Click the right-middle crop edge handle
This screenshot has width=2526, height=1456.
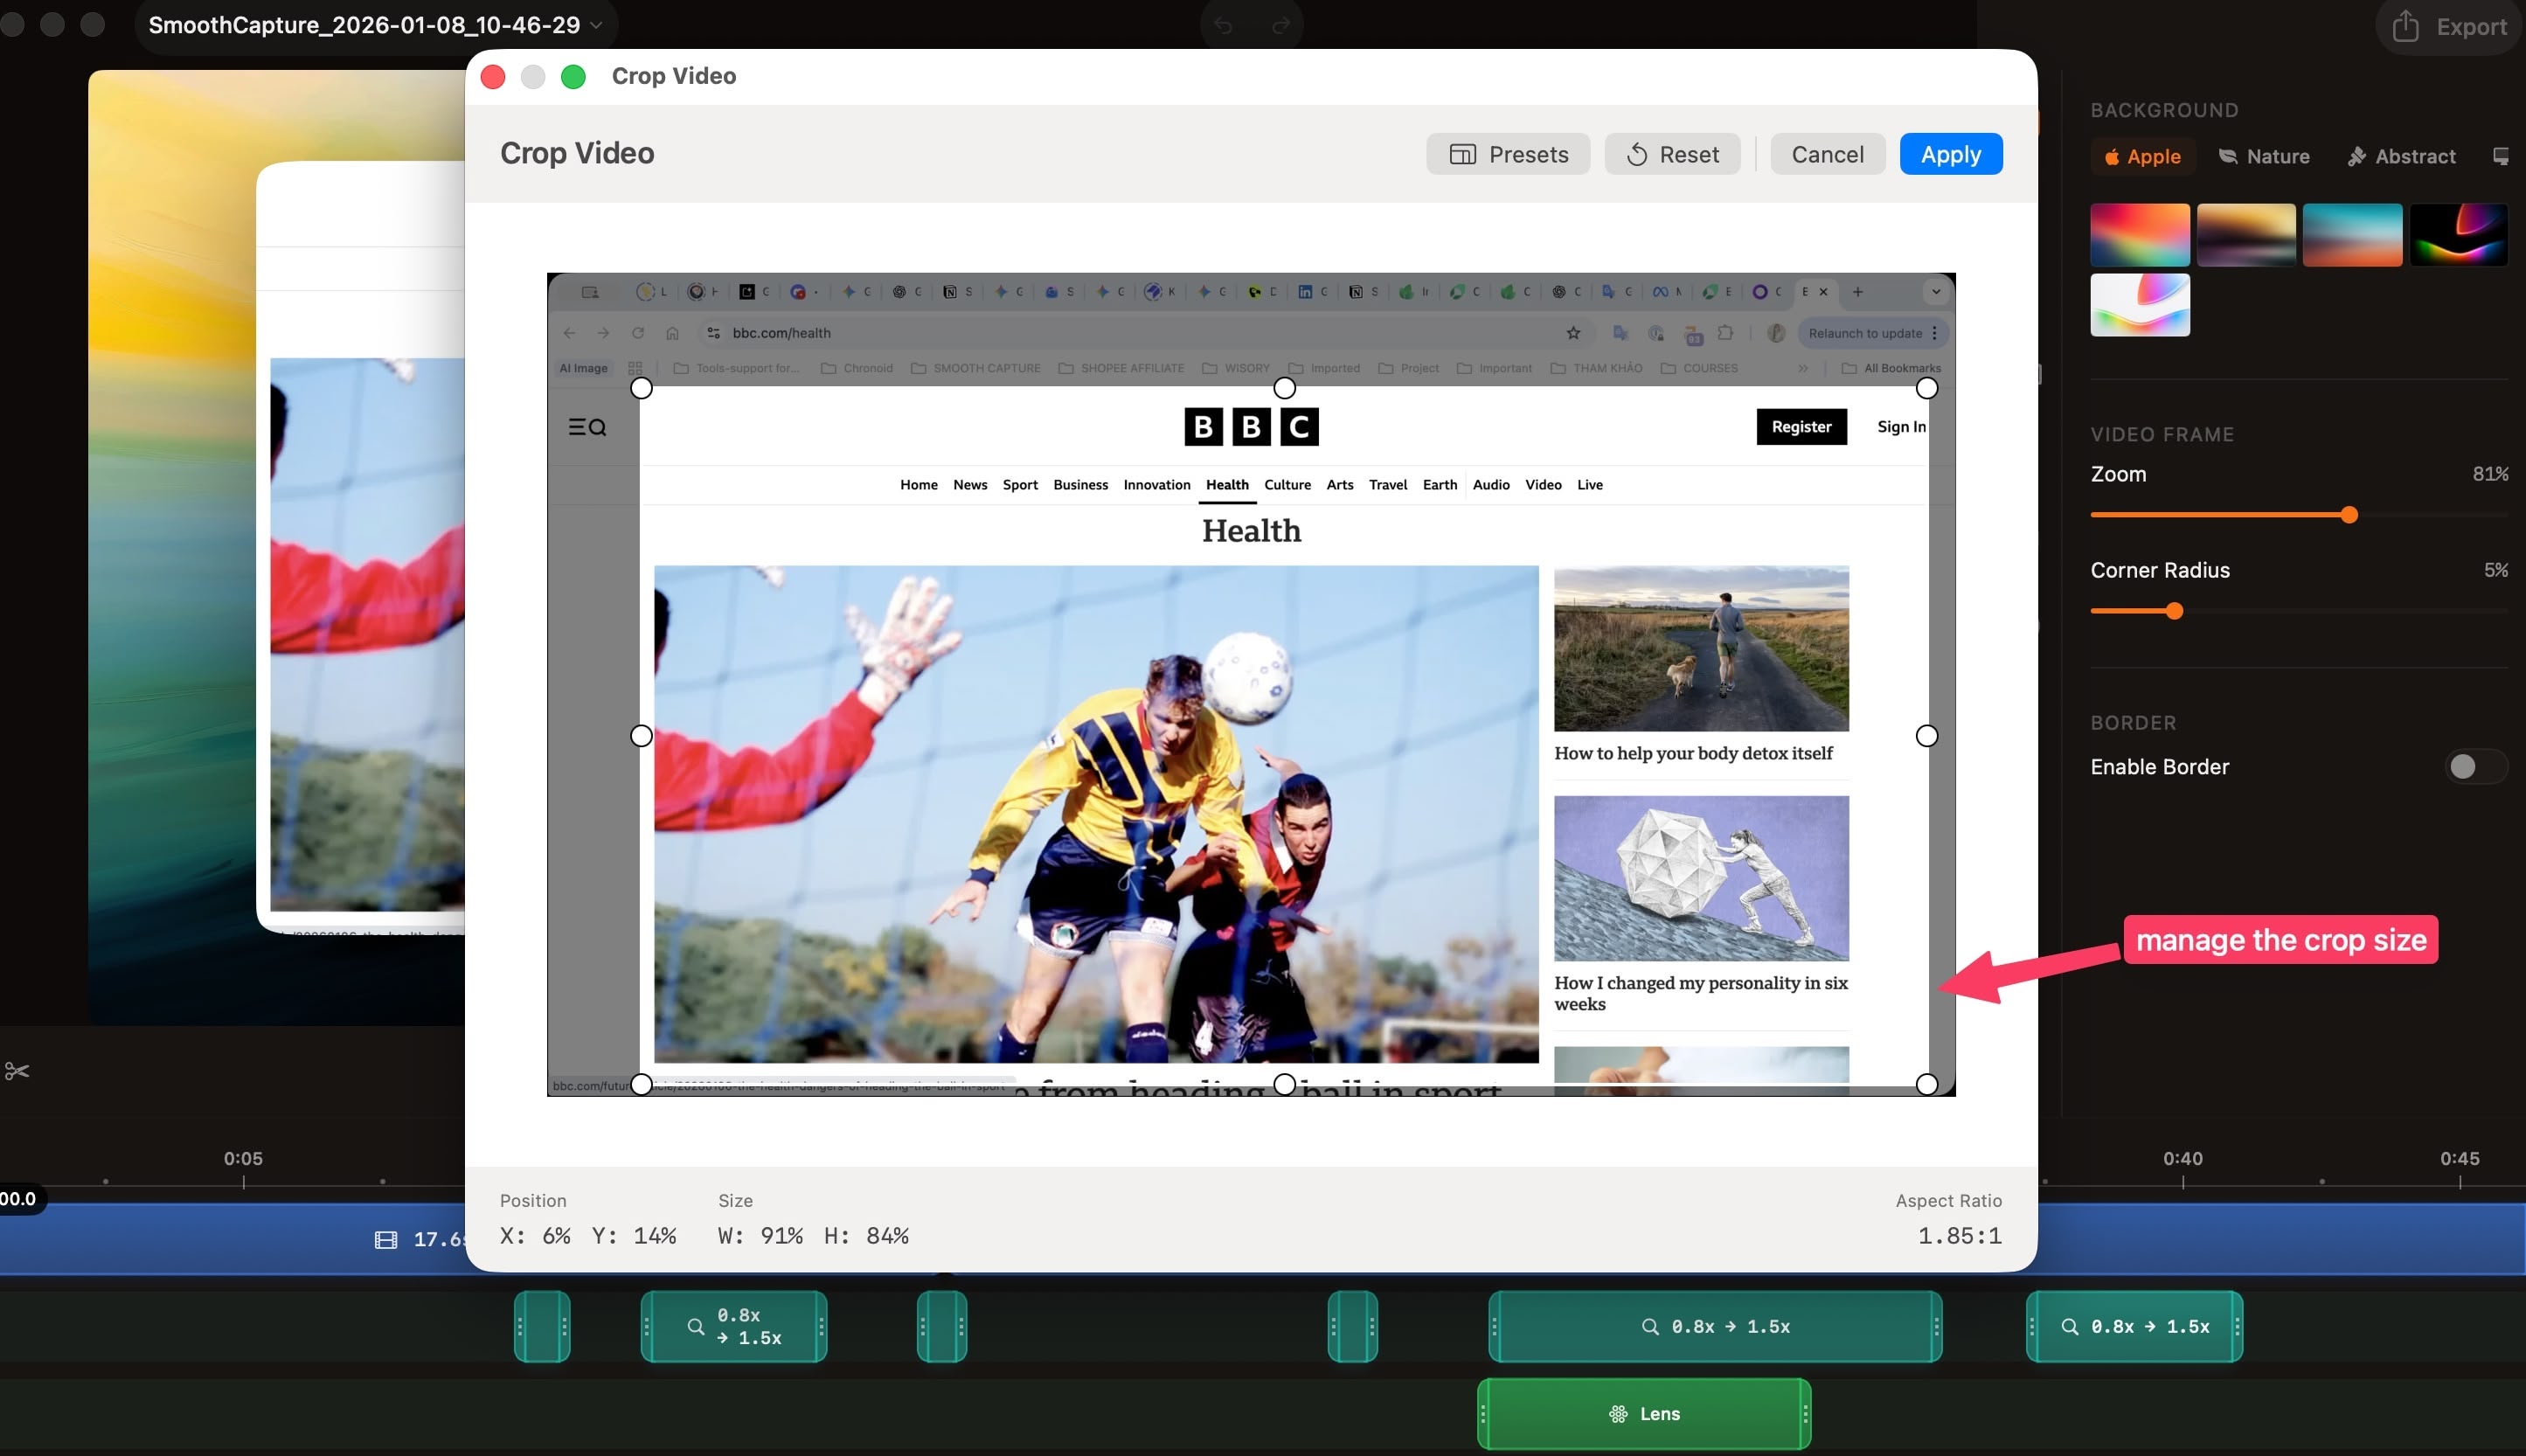pos(1927,736)
